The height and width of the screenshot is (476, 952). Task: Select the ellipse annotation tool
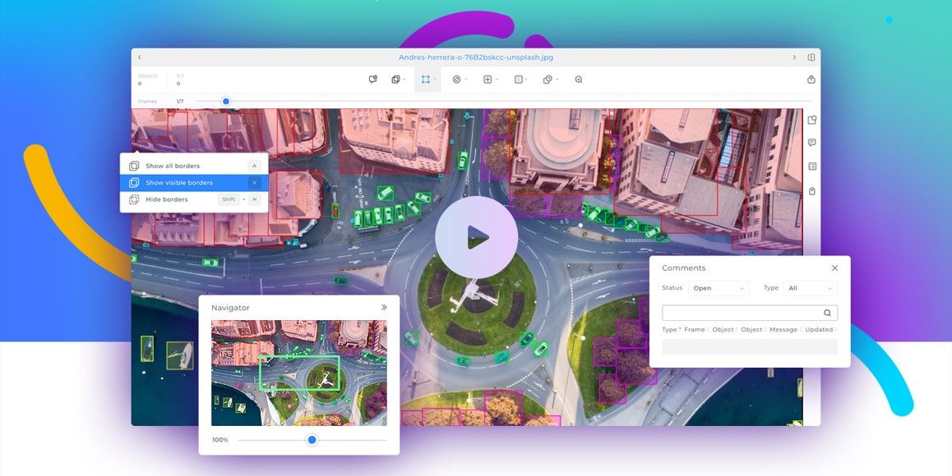457,79
